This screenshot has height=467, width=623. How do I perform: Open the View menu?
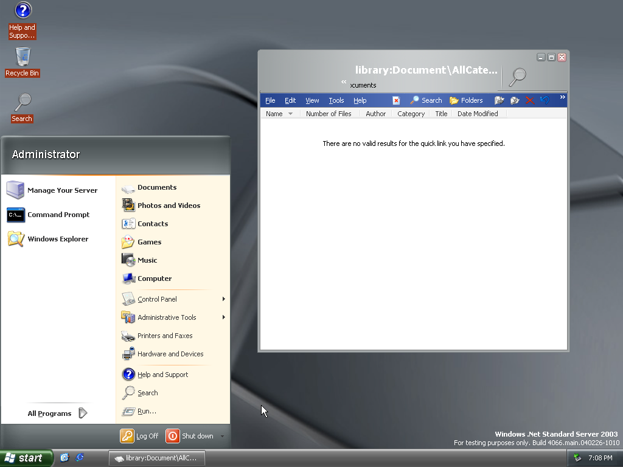[312, 100]
